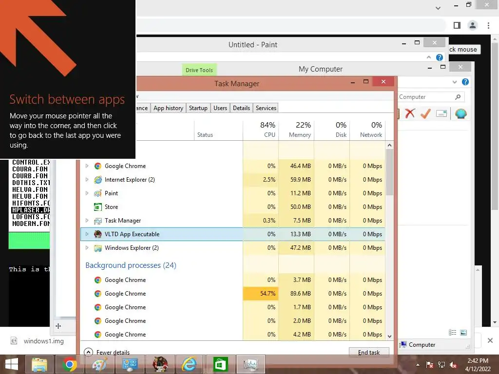Viewport: 499px width, 374px height.
Task: Expand Windows Explorer (2) row
Action: coord(87,248)
